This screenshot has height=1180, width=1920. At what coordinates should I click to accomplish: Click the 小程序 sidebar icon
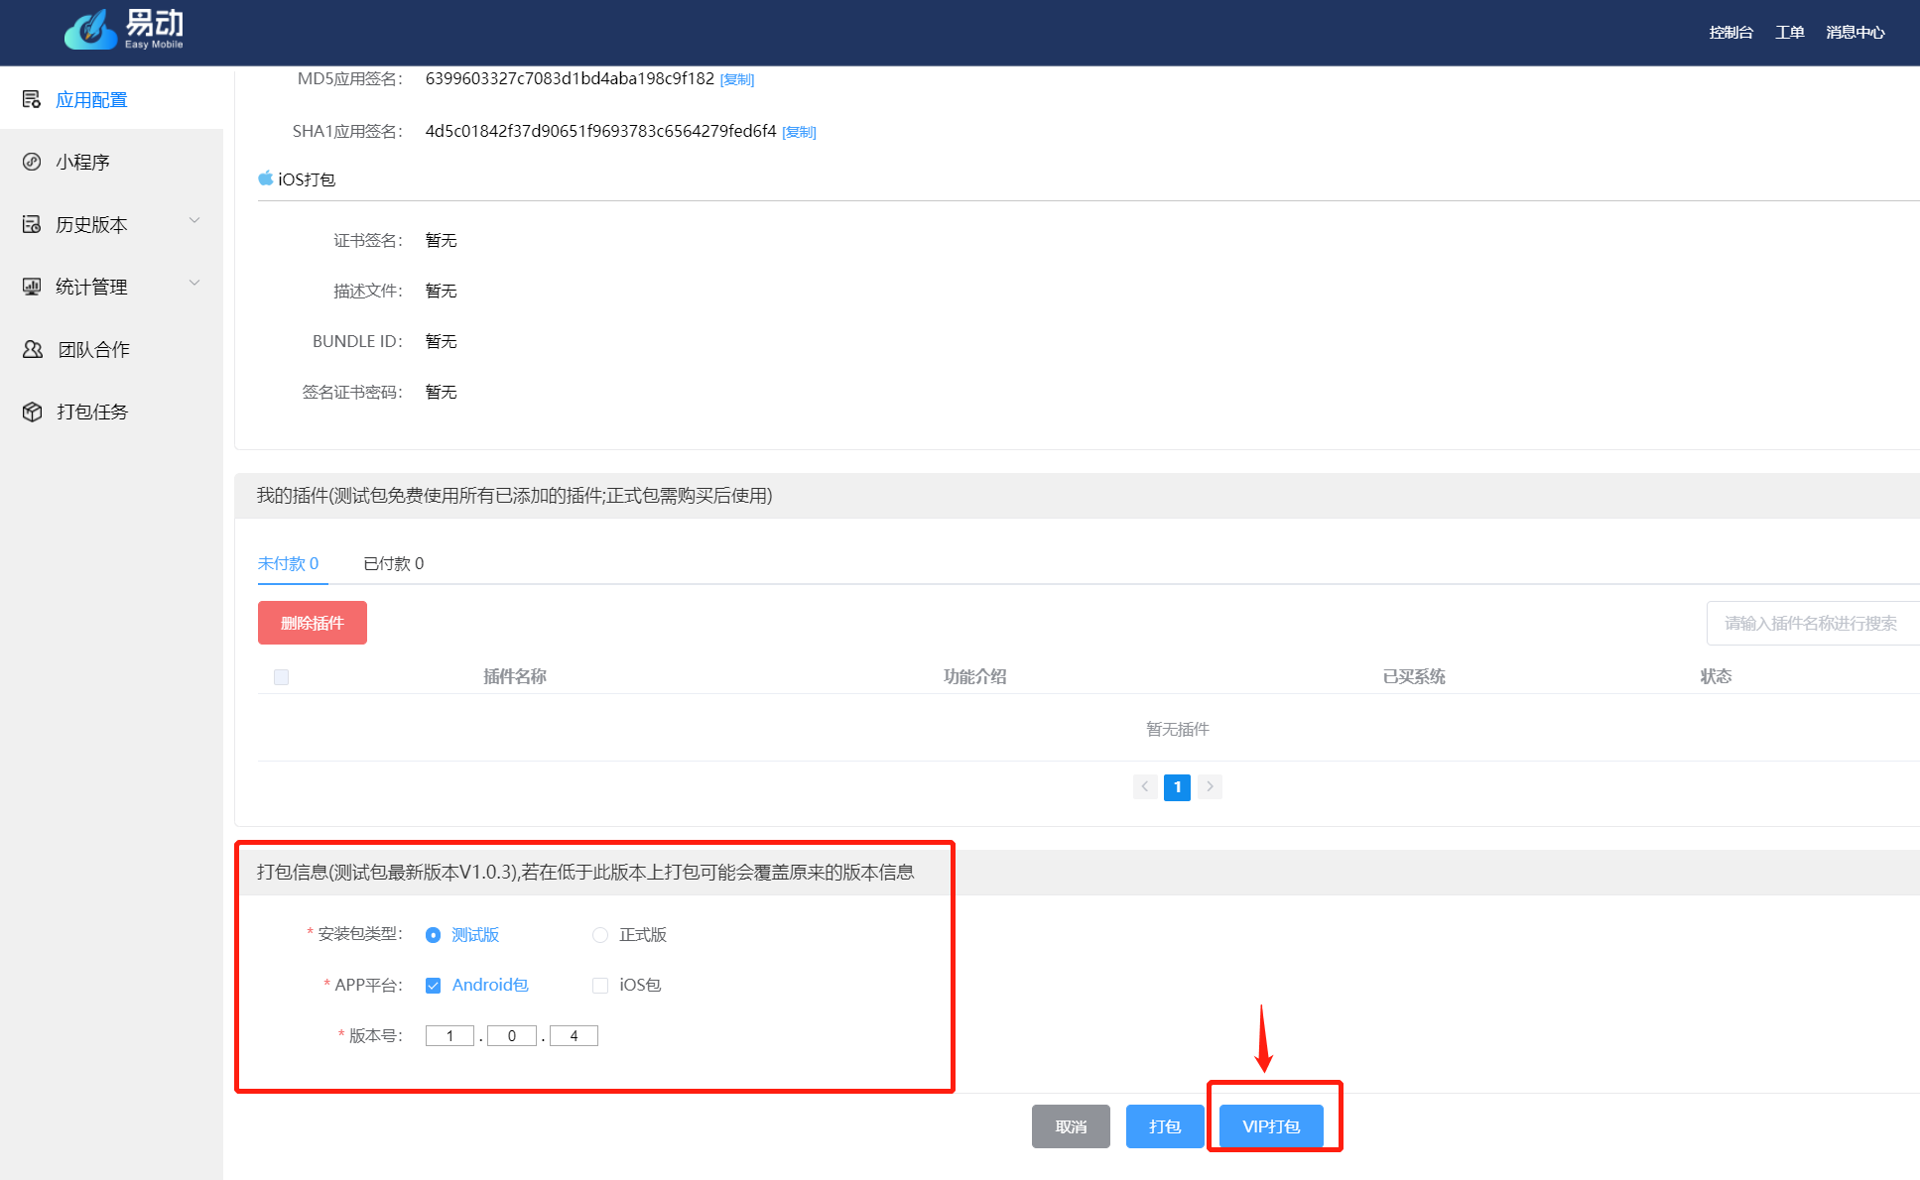point(32,162)
